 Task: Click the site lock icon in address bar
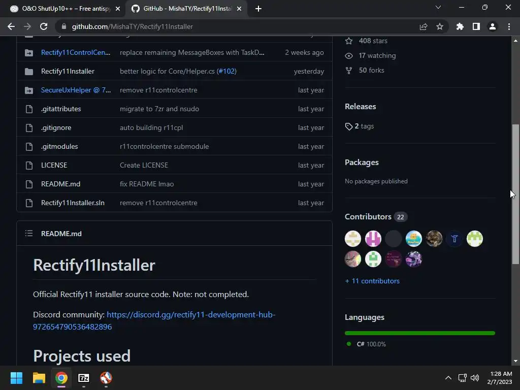pos(64,26)
